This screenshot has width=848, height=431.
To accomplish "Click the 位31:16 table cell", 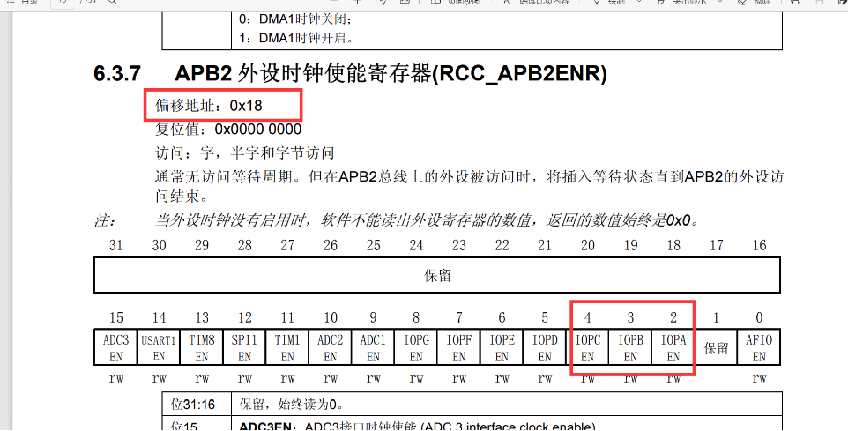I will click(197, 404).
